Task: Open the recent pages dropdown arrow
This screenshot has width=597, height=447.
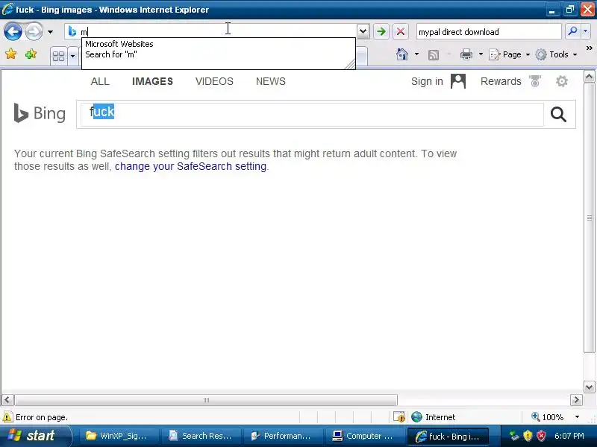Action: 50,32
